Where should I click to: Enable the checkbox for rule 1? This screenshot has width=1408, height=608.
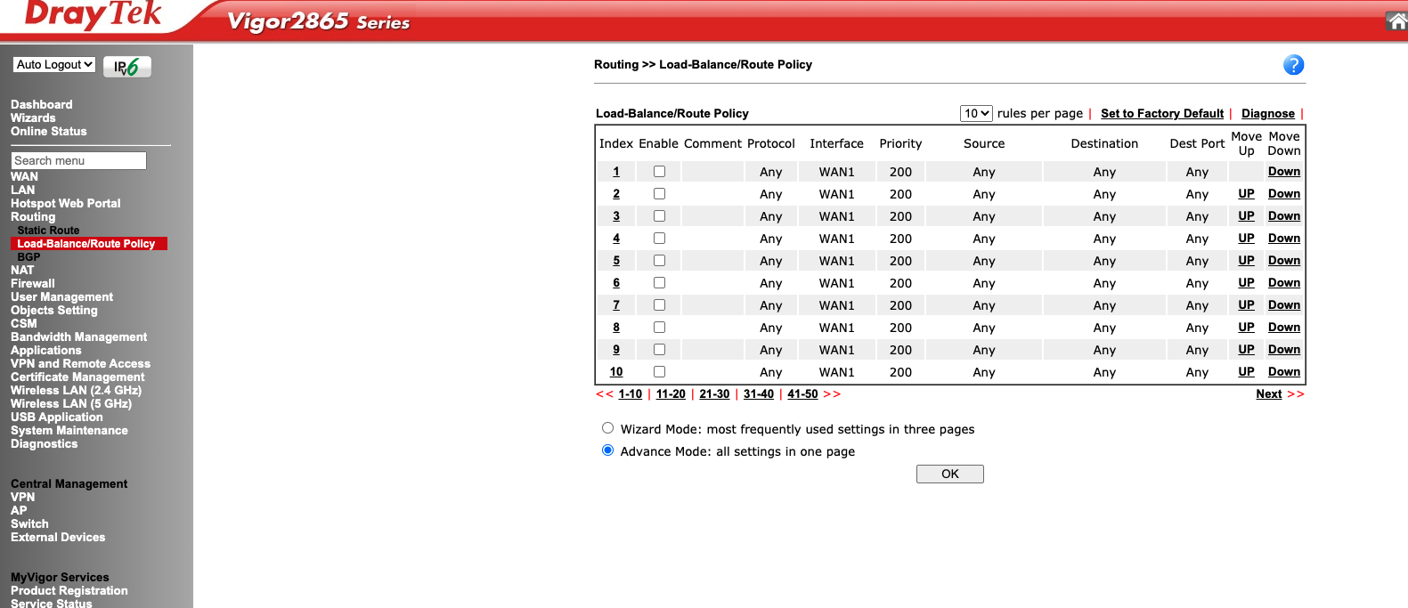[659, 172]
